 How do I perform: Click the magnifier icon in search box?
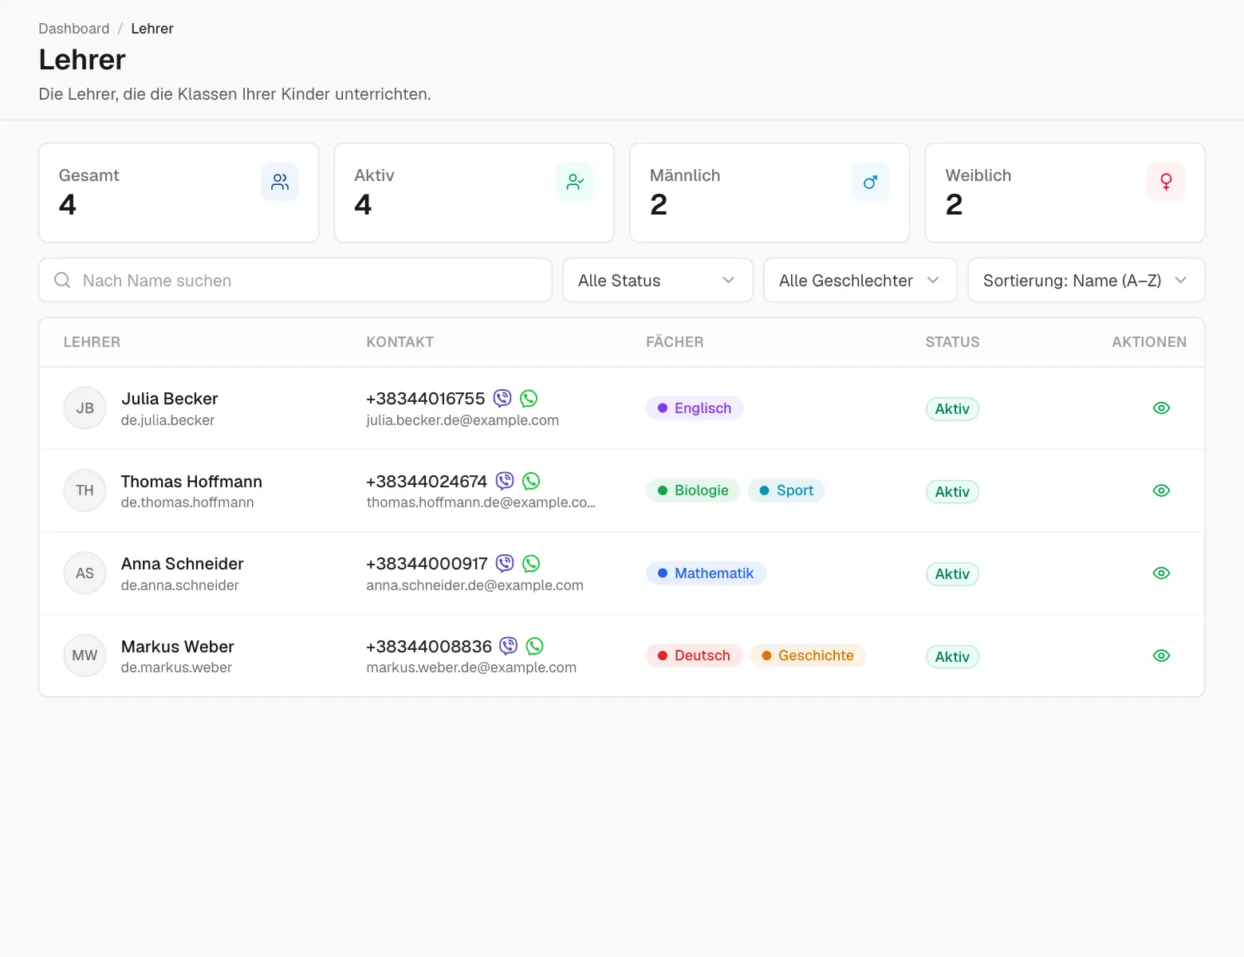pos(62,280)
